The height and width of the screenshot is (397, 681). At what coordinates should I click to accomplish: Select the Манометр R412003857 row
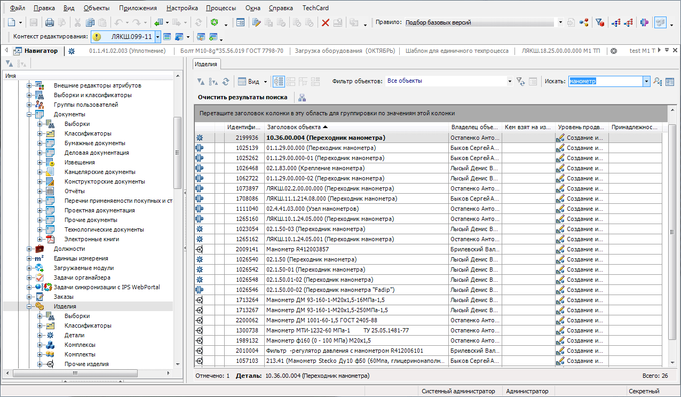[x=297, y=249]
